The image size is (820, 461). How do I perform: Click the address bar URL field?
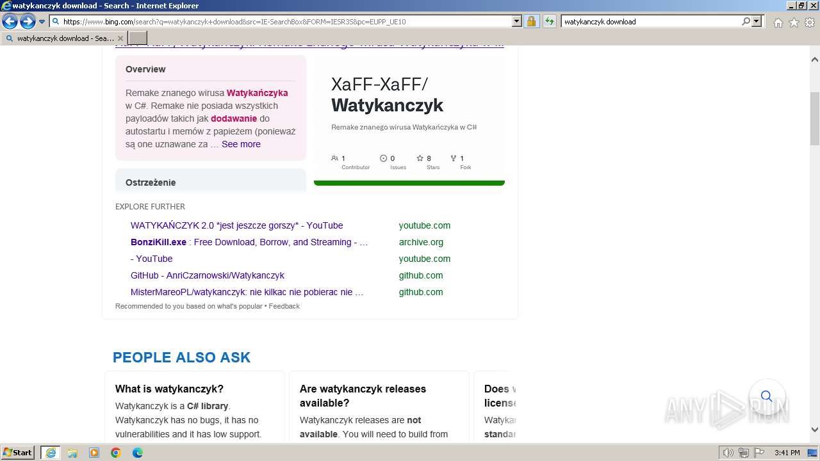pyautogui.click(x=281, y=21)
